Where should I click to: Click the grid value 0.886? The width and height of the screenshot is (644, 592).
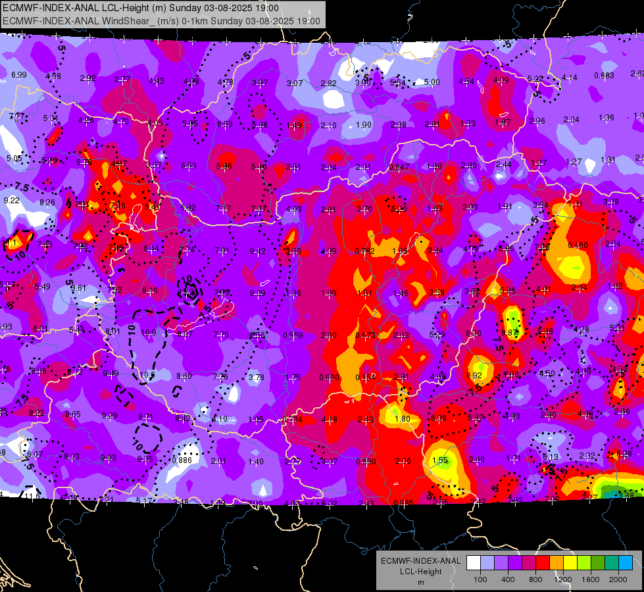(x=182, y=460)
